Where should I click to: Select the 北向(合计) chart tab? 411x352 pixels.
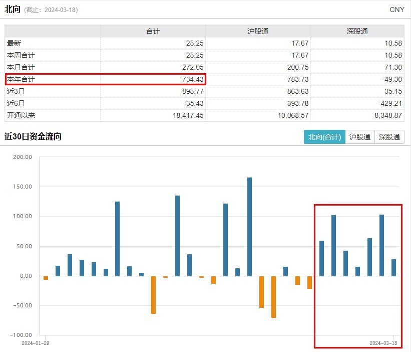tap(324, 137)
